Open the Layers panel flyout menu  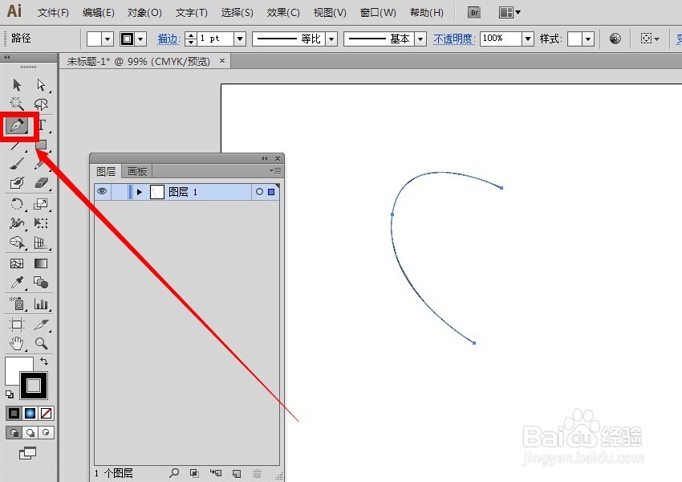point(275,170)
